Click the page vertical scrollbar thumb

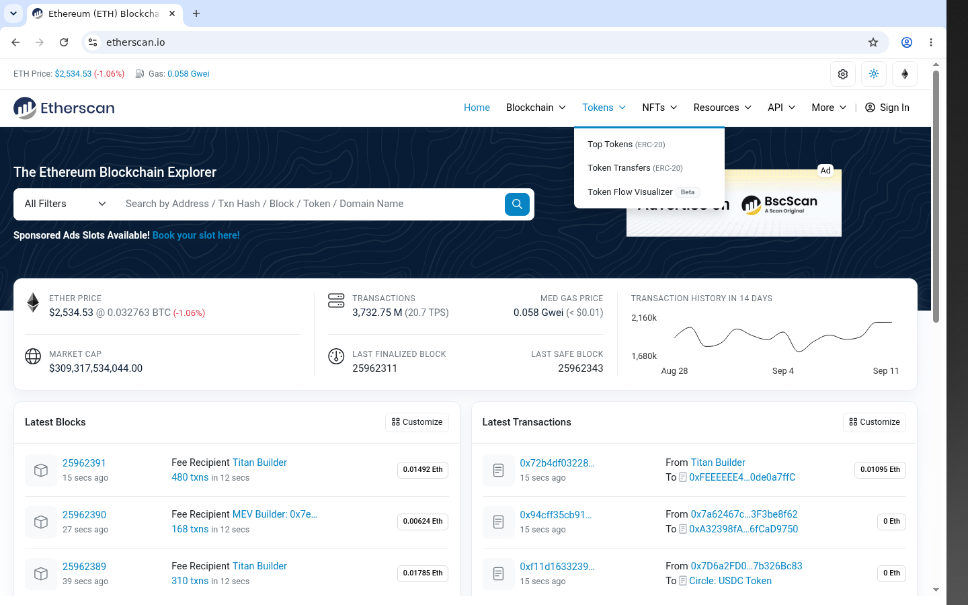click(x=936, y=196)
